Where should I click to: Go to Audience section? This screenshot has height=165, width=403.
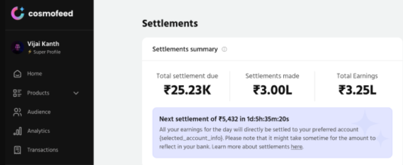pos(39,112)
